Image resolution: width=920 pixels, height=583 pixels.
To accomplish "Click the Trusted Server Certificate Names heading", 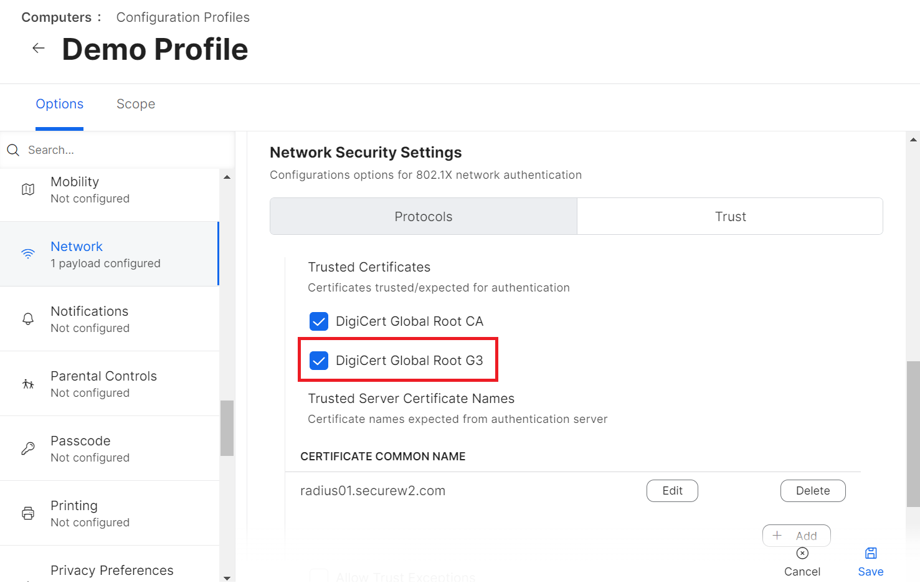I will click(411, 399).
